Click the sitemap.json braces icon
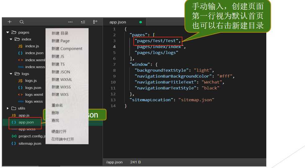 pos(14,143)
